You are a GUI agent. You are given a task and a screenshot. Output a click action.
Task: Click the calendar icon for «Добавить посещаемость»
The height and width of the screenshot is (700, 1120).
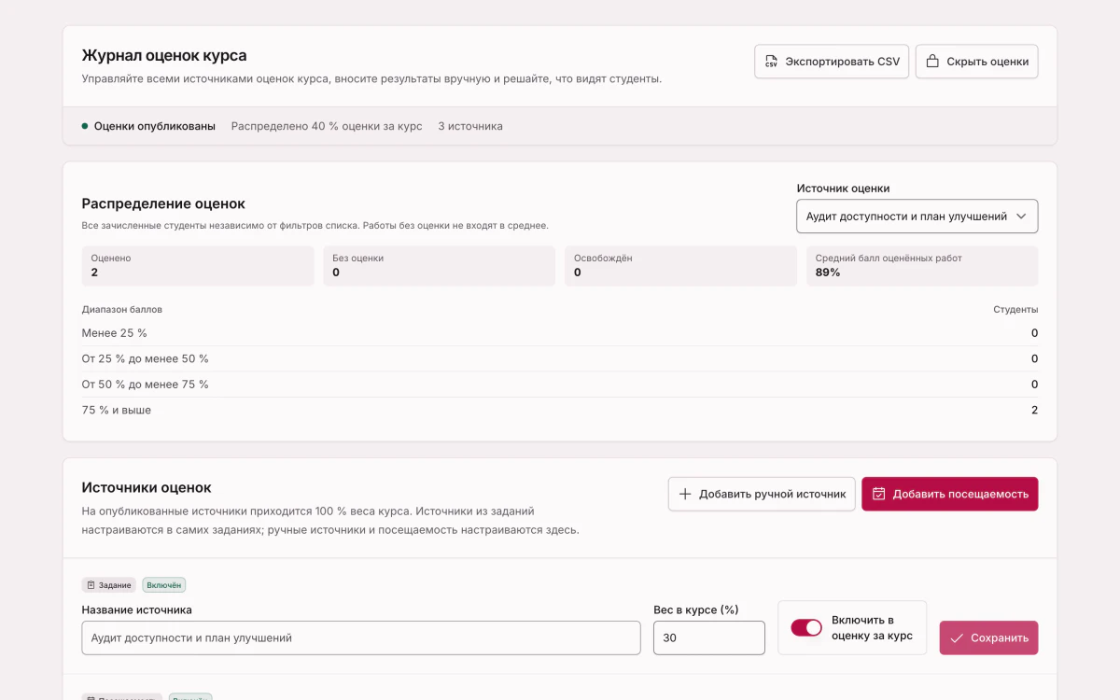tap(878, 494)
